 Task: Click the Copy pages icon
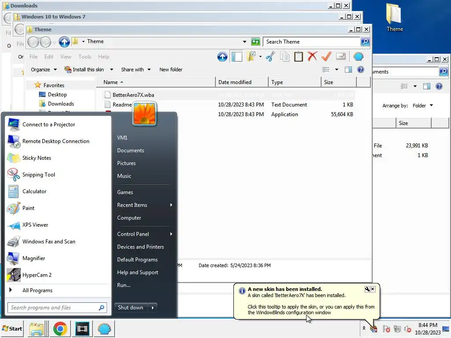click(285, 57)
